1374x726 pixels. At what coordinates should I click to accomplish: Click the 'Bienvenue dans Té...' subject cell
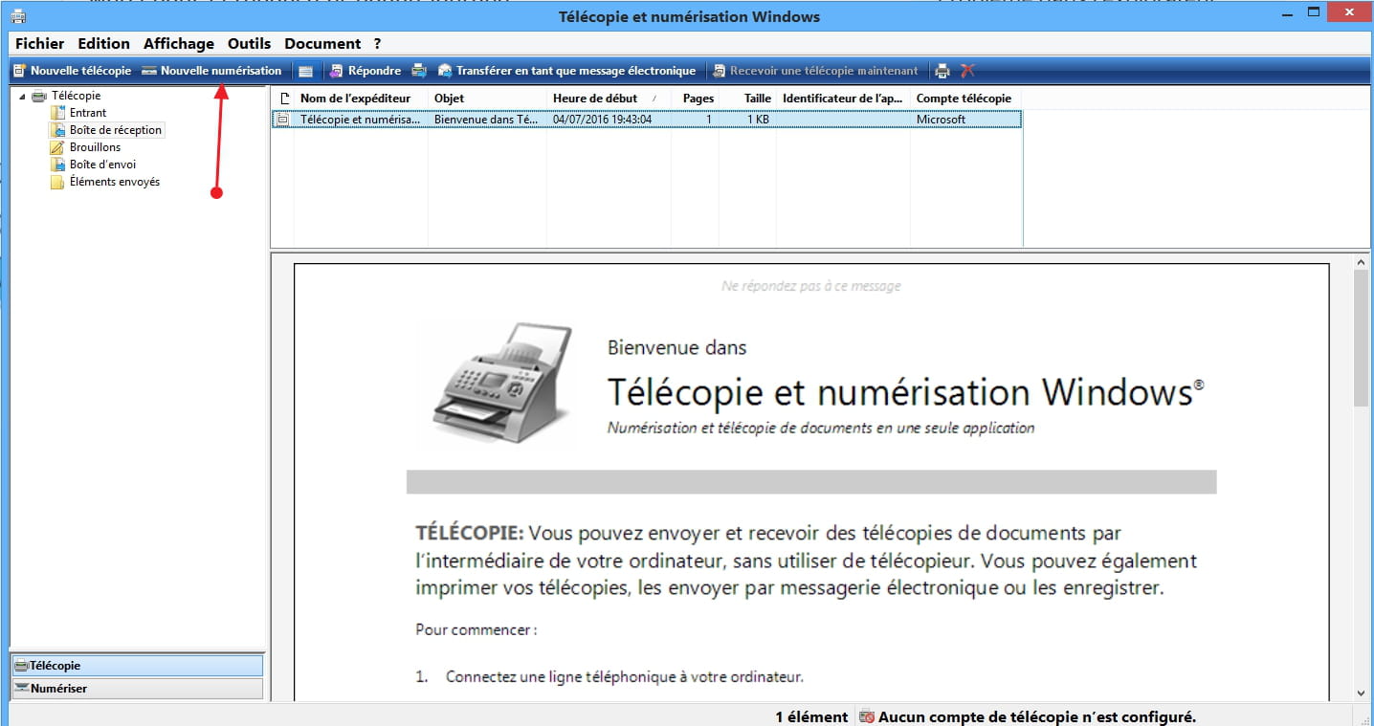(x=486, y=120)
